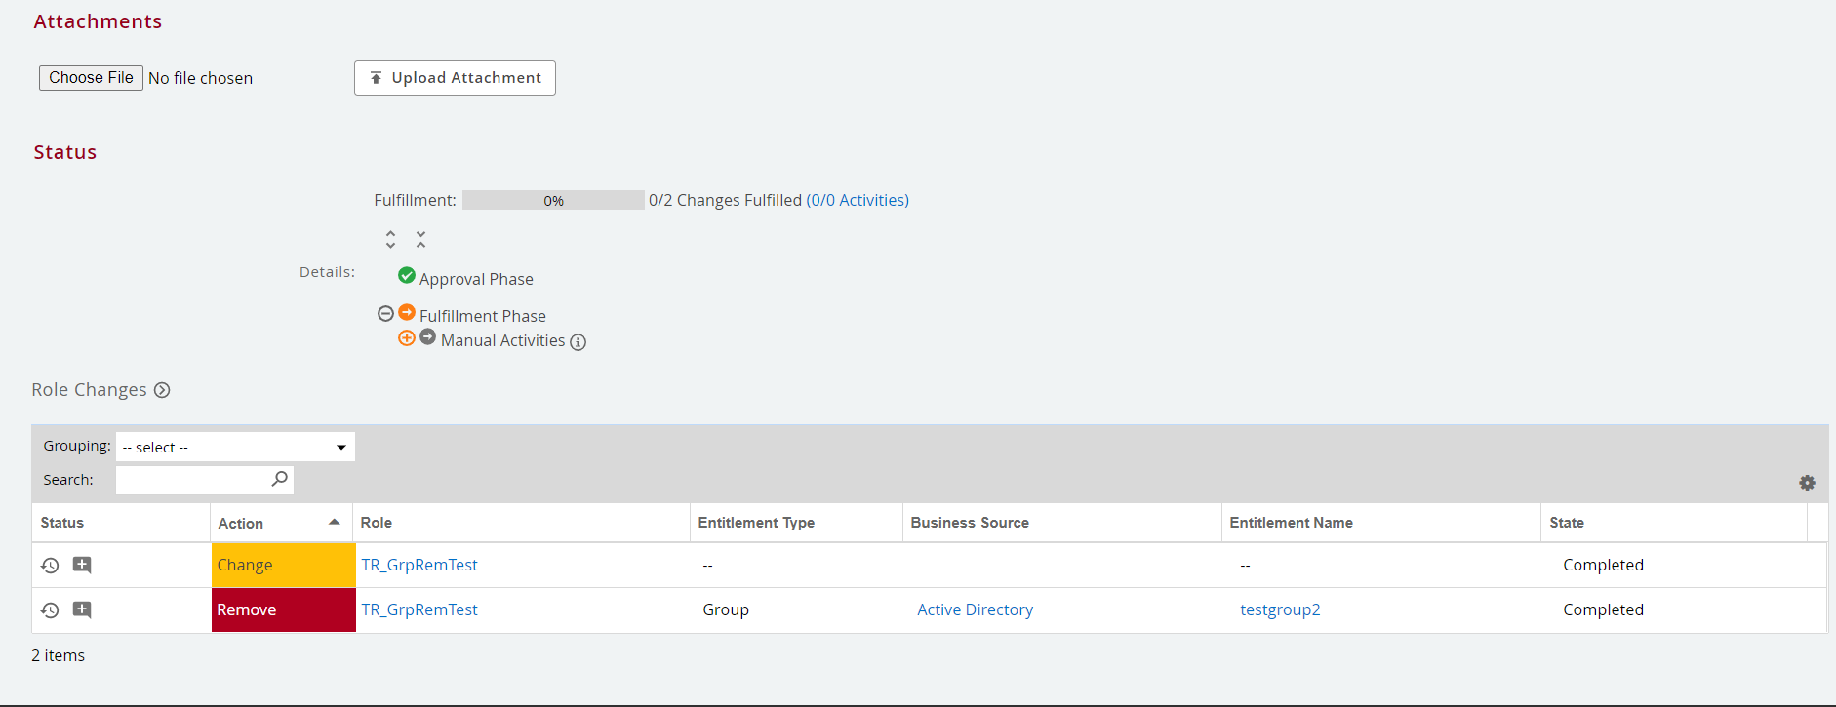
Task: Open the 0/0 Activities link
Action: click(858, 200)
